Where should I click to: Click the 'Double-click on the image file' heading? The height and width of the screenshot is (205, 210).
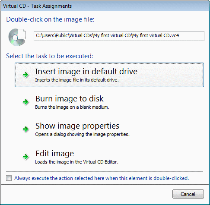click(50, 19)
